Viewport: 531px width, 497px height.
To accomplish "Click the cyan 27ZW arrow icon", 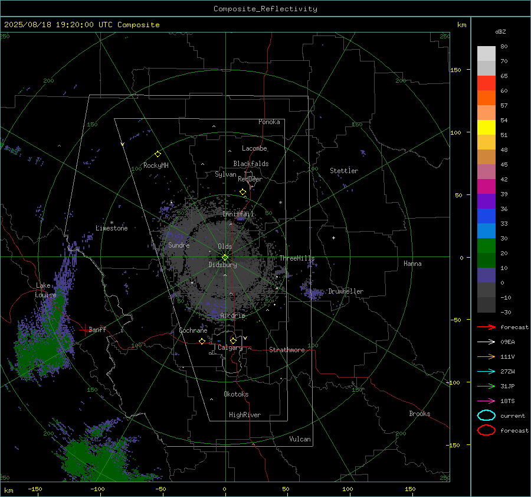I will pos(486,372).
